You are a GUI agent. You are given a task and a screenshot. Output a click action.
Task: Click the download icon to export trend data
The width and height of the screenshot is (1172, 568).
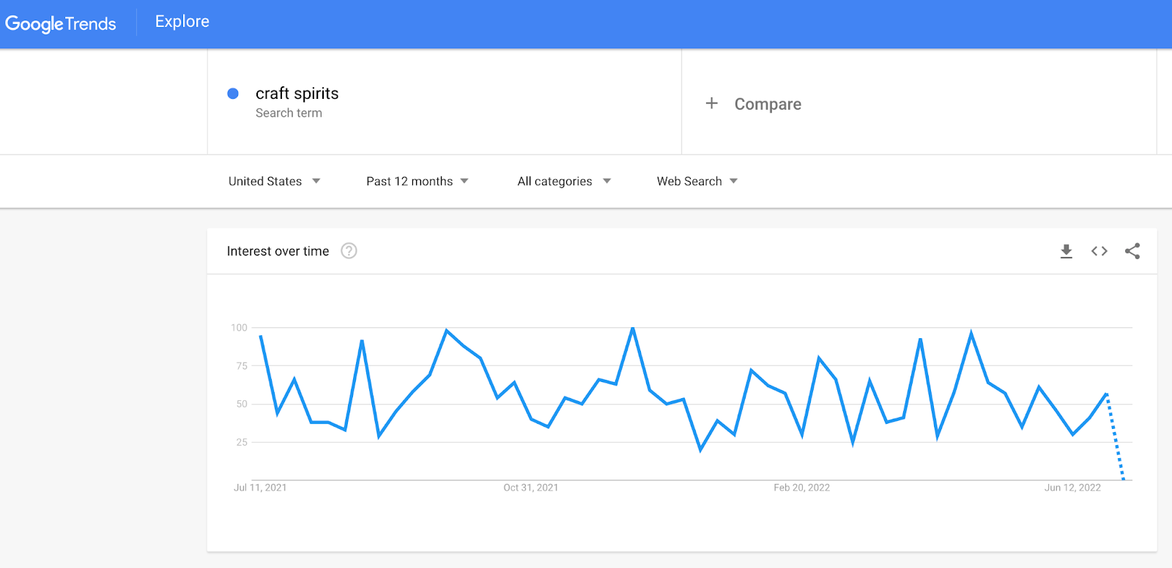point(1067,251)
